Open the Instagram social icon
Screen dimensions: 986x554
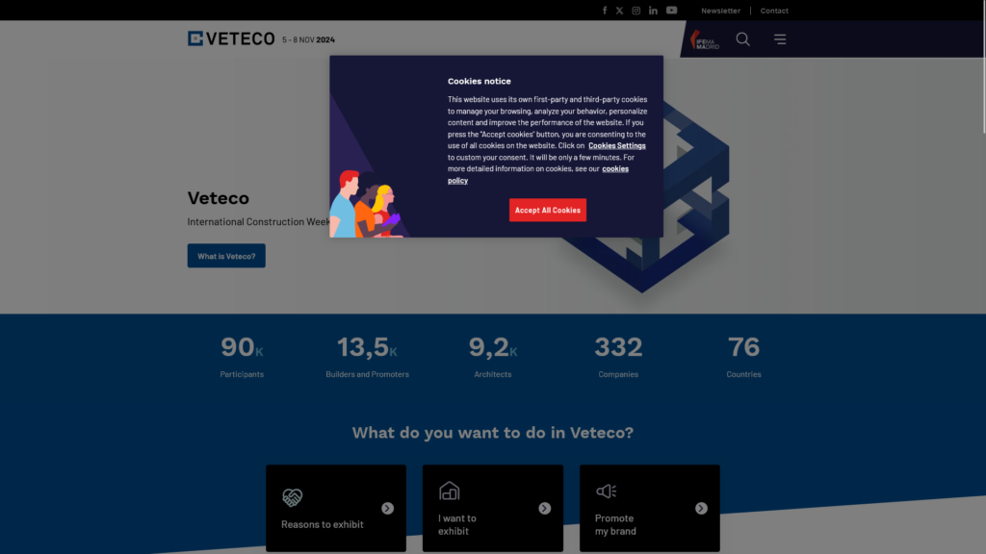point(636,11)
